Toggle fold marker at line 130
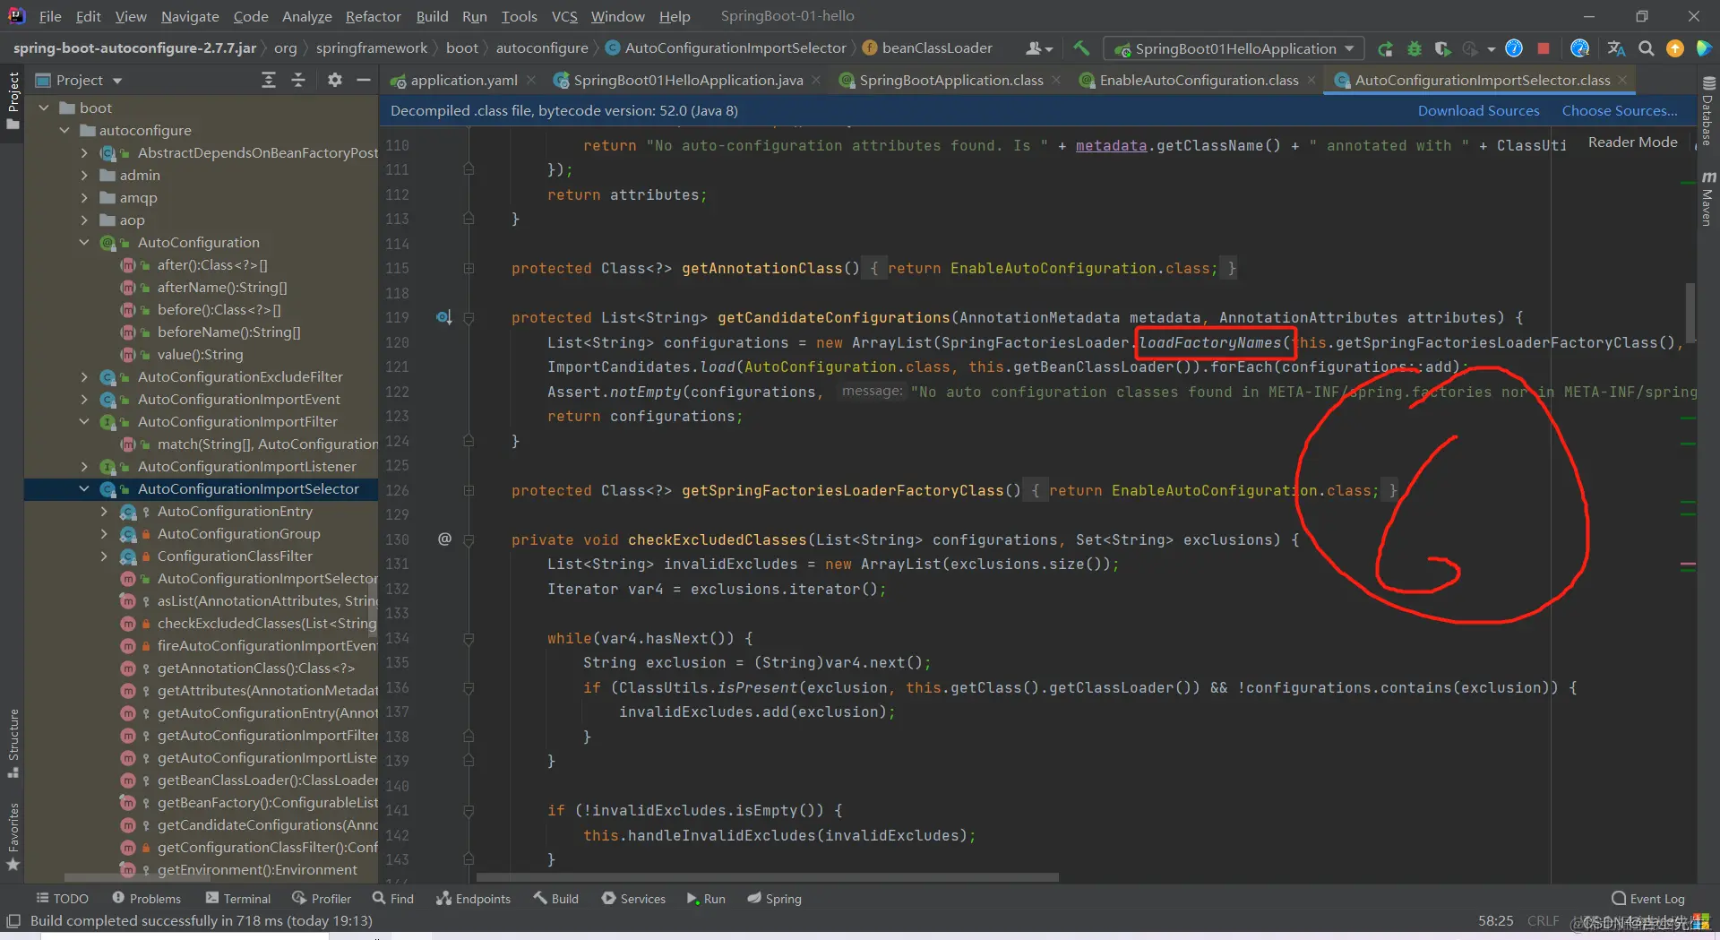Viewport: 1720px width, 940px height. tap(469, 539)
